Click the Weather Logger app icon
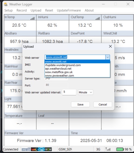Screen dimensions: 134x153 tap(5, 4)
